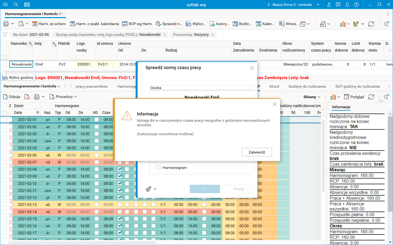This screenshot has width=393, height=245.
Task: Click the Wylicz... toolbar tool
Action: point(196,24)
